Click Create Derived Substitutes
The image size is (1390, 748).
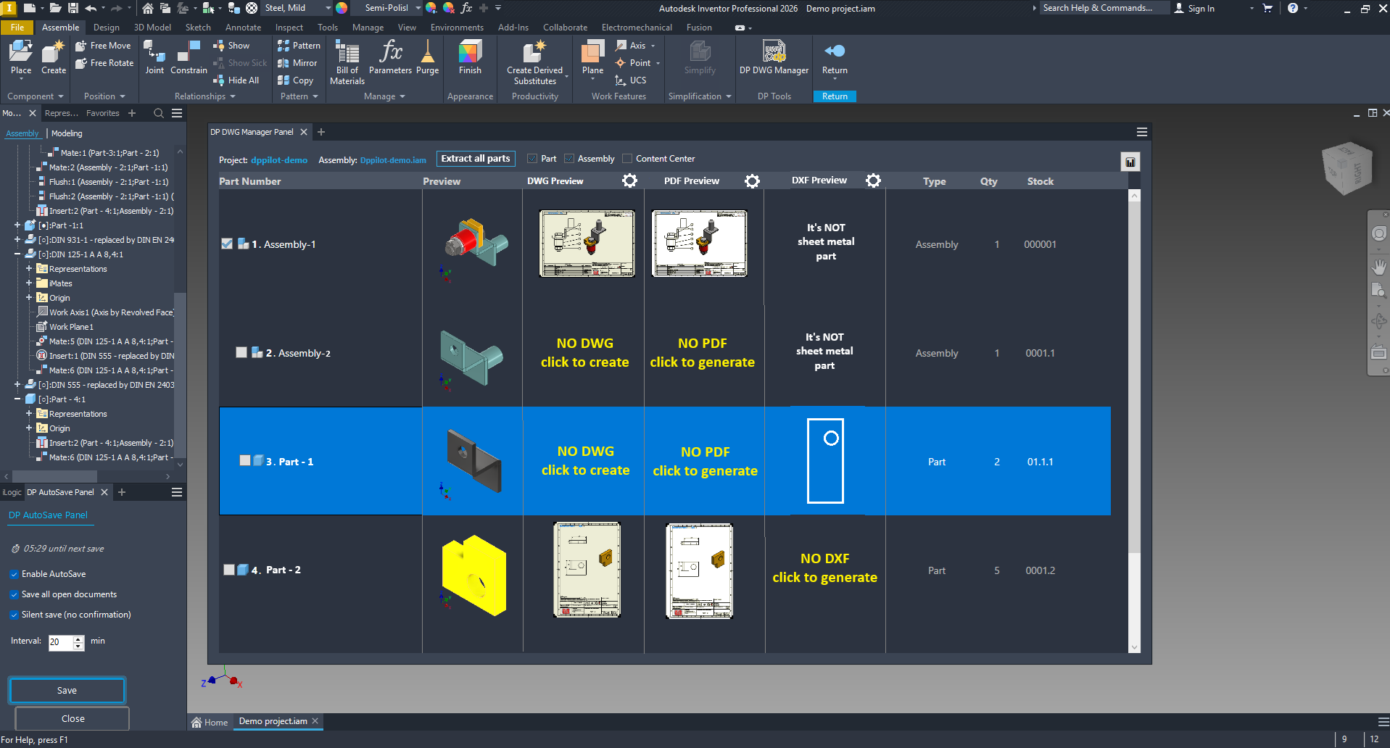pos(535,62)
